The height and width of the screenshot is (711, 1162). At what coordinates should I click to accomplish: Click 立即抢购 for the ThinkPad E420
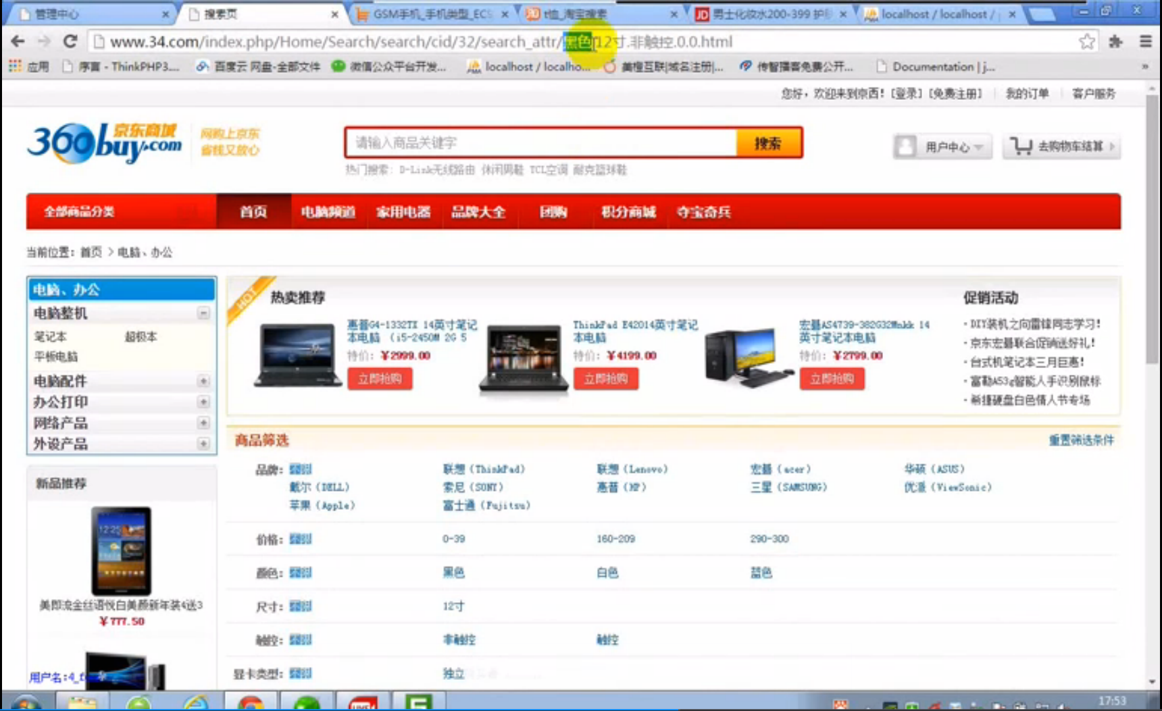pyautogui.click(x=606, y=379)
